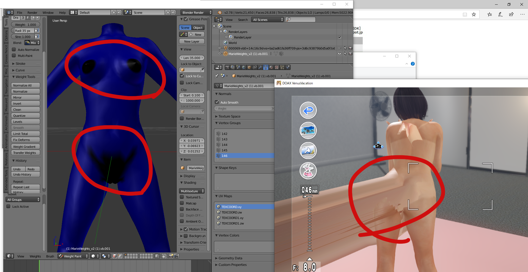Open Render properties camera tab
The image size is (528, 272).
click(227, 67)
